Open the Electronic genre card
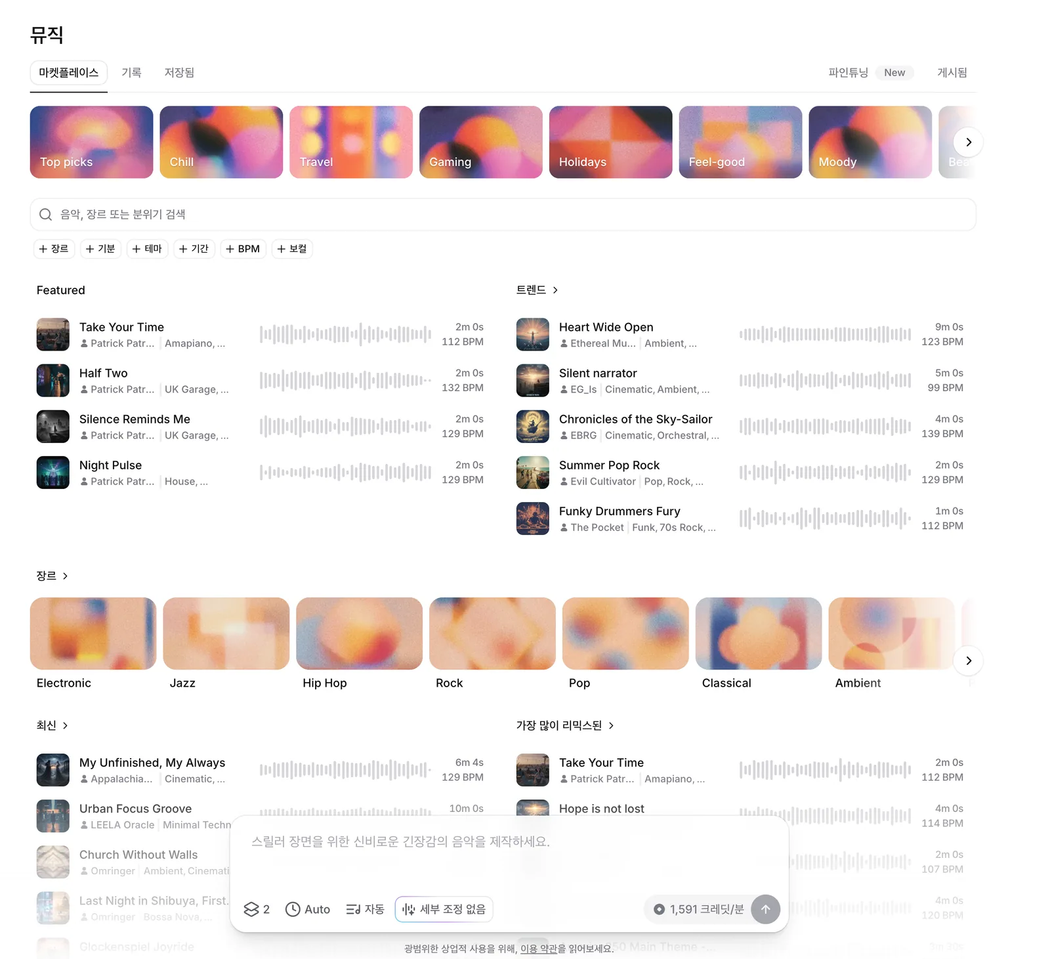The image size is (1050, 959). pyautogui.click(x=93, y=634)
